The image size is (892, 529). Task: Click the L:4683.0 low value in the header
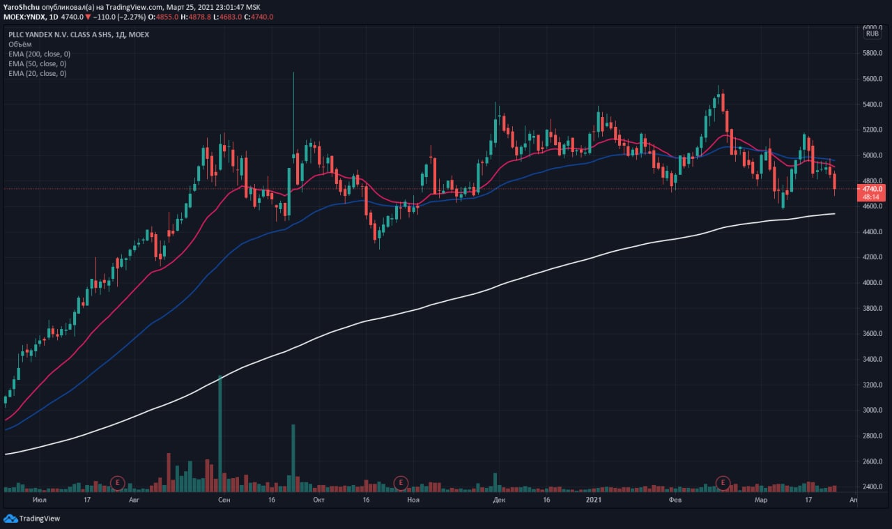[x=229, y=17]
